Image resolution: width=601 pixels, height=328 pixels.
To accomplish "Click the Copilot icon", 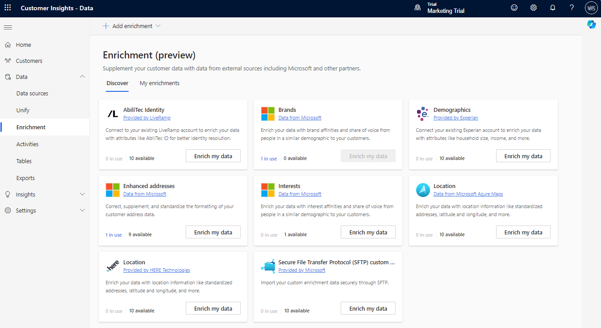I will tap(591, 24).
